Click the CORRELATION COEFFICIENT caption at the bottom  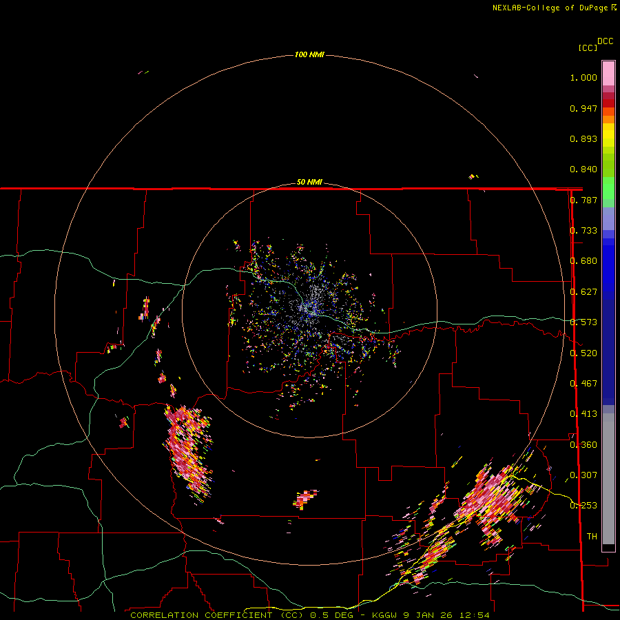click(x=309, y=615)
